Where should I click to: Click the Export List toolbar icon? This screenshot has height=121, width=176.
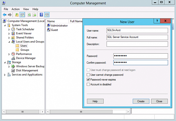coord(34,15)
